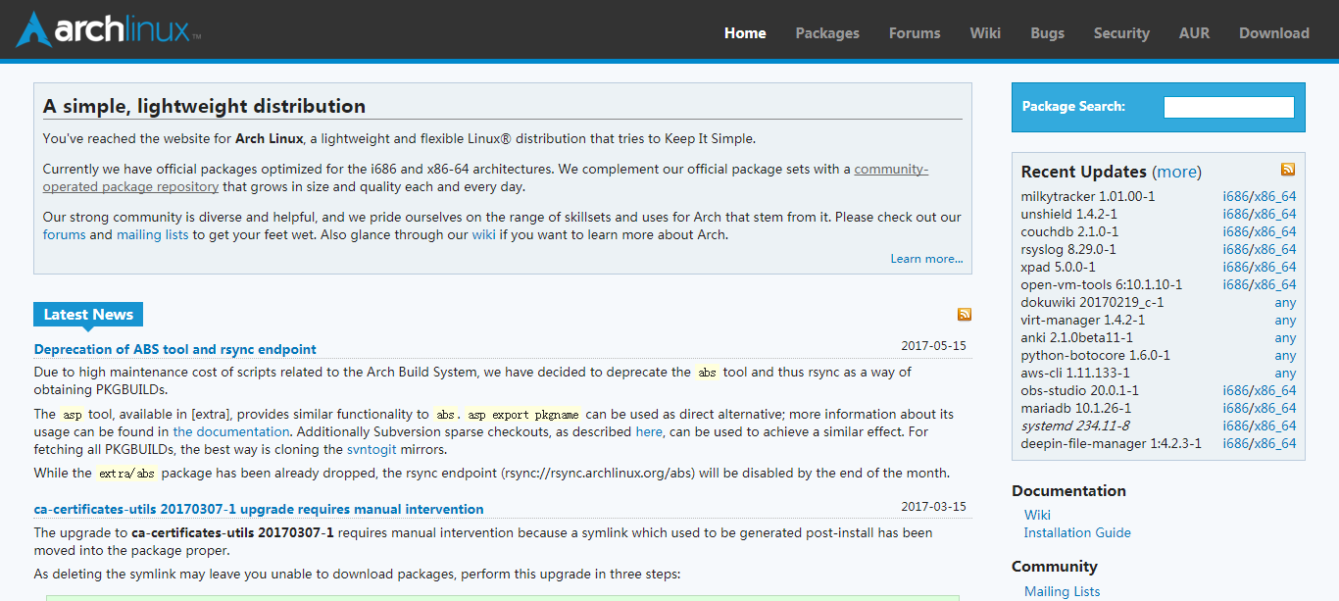
Task: Click the 'extra/abs' code snippet
Action: (x=126, y=474)
